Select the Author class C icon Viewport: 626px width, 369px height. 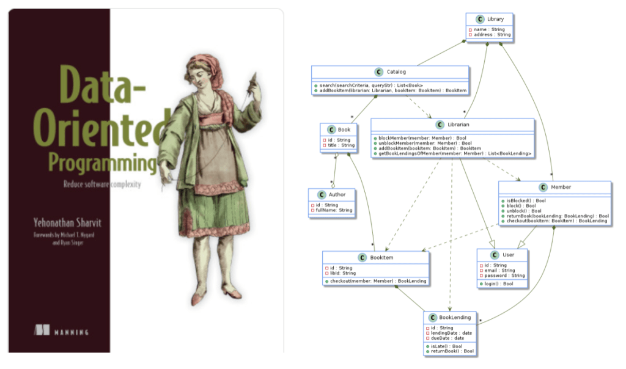pos(322,194)
